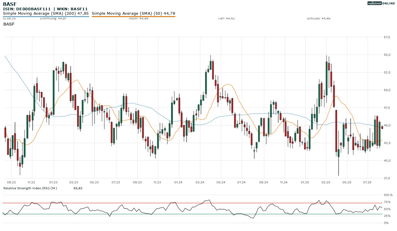The width and height of the screenshot is (397, 231).
Task: Click the Eröffnung: 44,81 value
Action: 53,19
